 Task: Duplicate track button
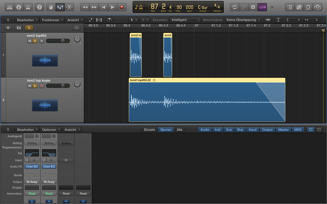[18, 28]
